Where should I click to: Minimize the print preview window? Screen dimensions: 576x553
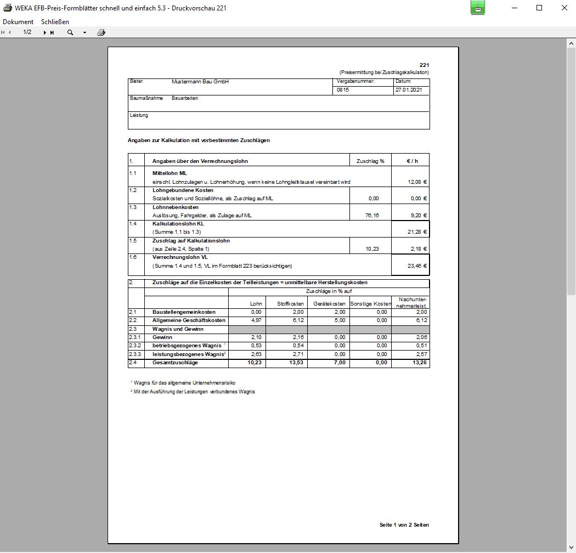point(514,8)
